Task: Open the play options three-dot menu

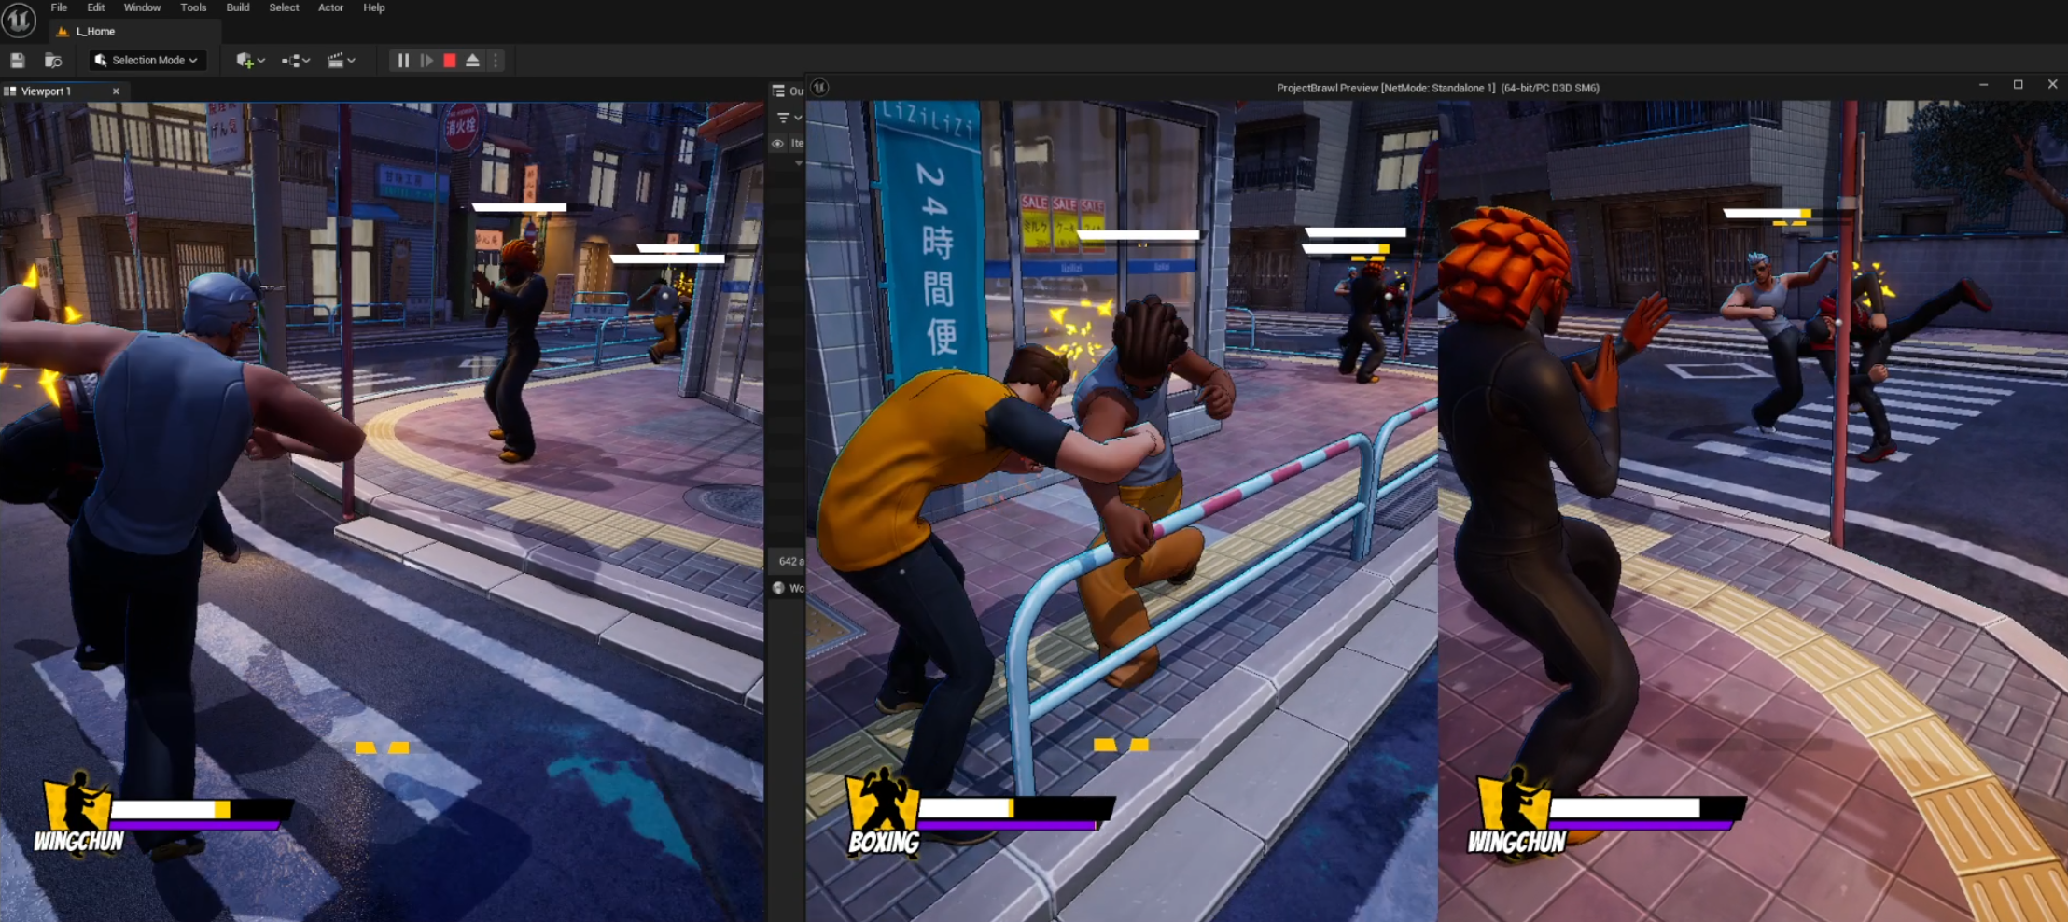Action: coord(496,61)
